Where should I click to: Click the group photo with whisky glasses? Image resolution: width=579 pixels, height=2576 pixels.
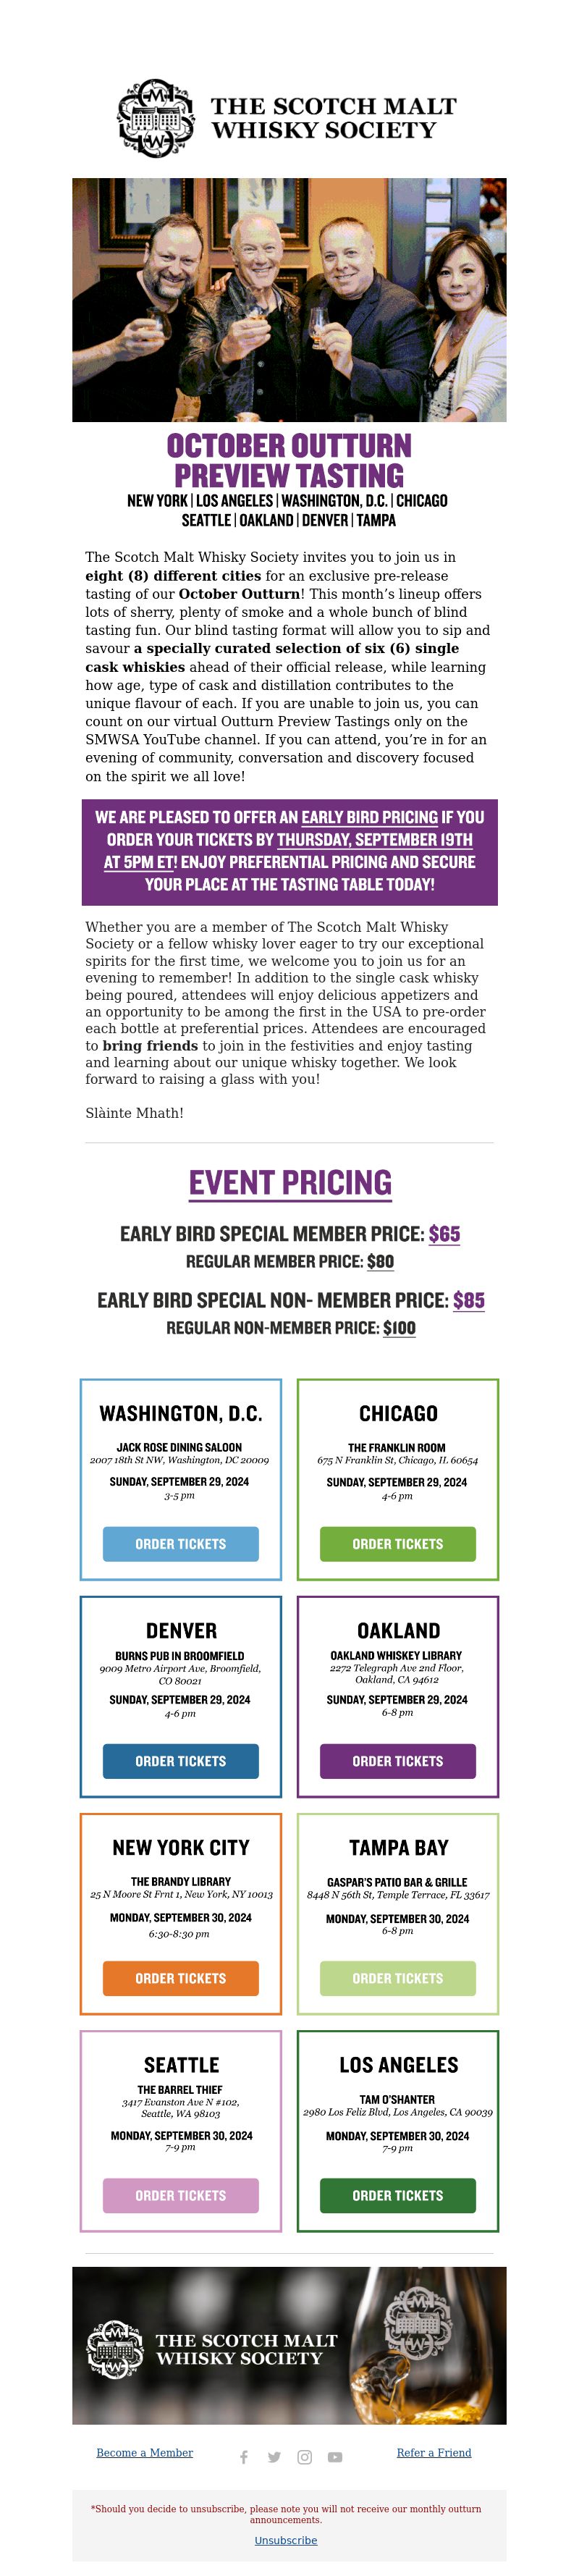tap(289, 300)
